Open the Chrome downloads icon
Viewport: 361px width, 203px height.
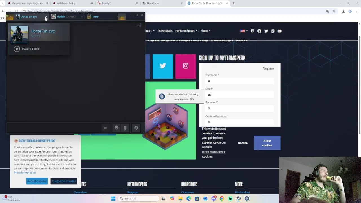pos(343,11)
